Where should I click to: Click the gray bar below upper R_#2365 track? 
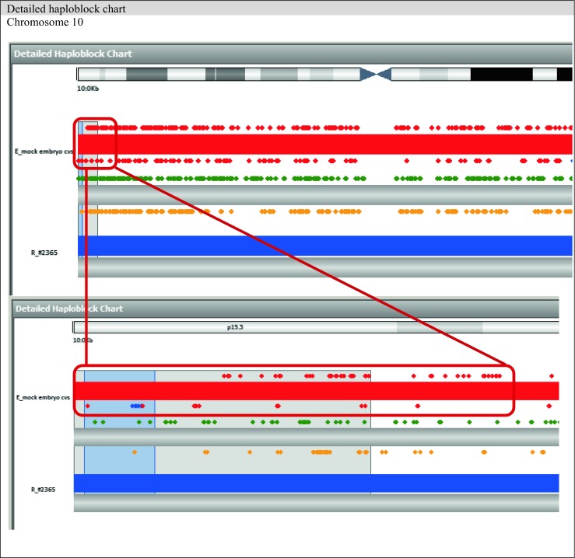click(327, 267)
